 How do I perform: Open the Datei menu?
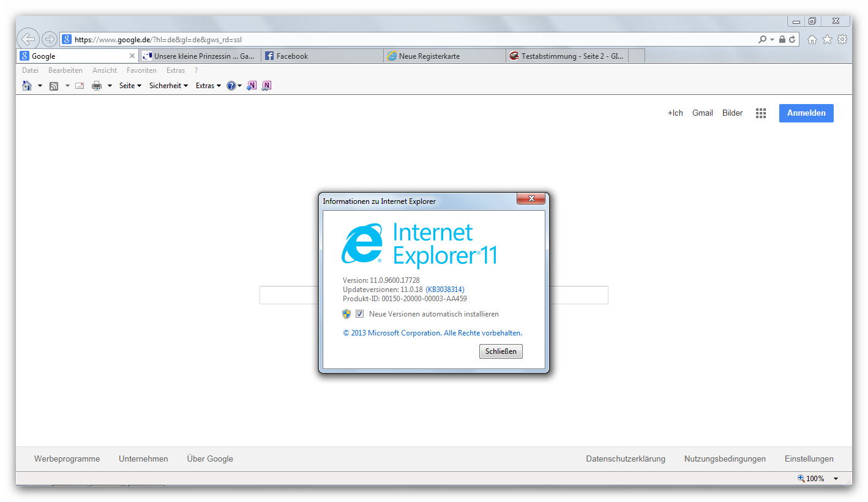[x=30, y=70]
